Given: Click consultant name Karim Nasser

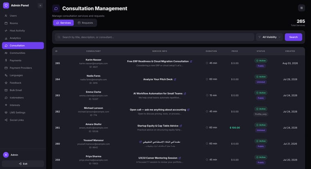Looking at the screenshot, I should (93, 60).
